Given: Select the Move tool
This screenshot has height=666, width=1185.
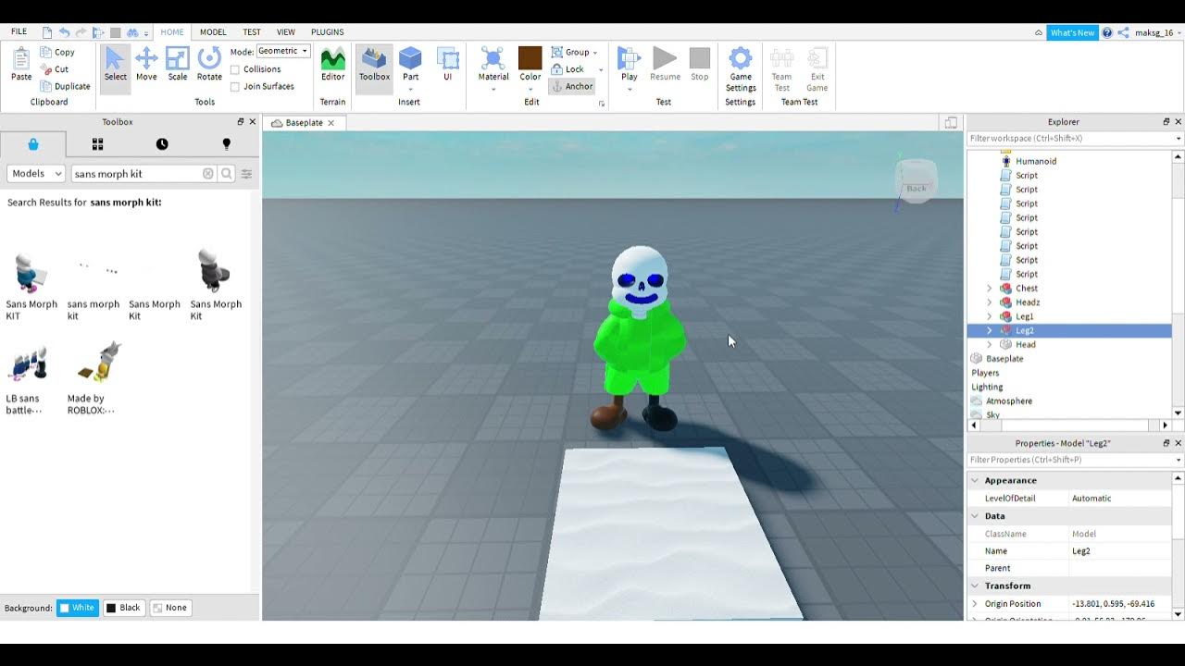Looking at the screenshot, I should (146, 65).
